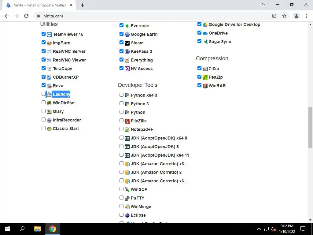
Task: Click the Revo uninstaller icon
Action: point(49,86)
